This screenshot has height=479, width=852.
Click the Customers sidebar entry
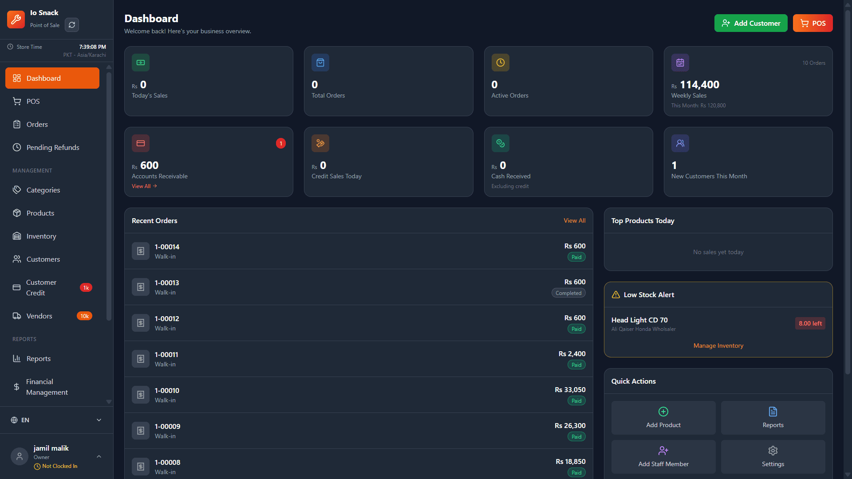[x=43, y=259]
